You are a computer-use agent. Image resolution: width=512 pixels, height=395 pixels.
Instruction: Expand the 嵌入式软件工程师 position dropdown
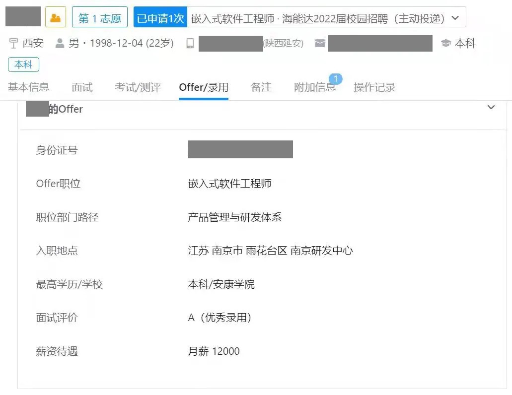point(455,16)
